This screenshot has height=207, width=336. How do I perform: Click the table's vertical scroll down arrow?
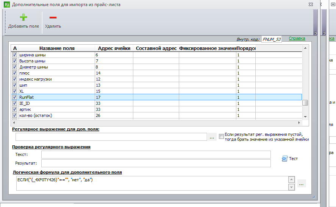coord(305,117)
